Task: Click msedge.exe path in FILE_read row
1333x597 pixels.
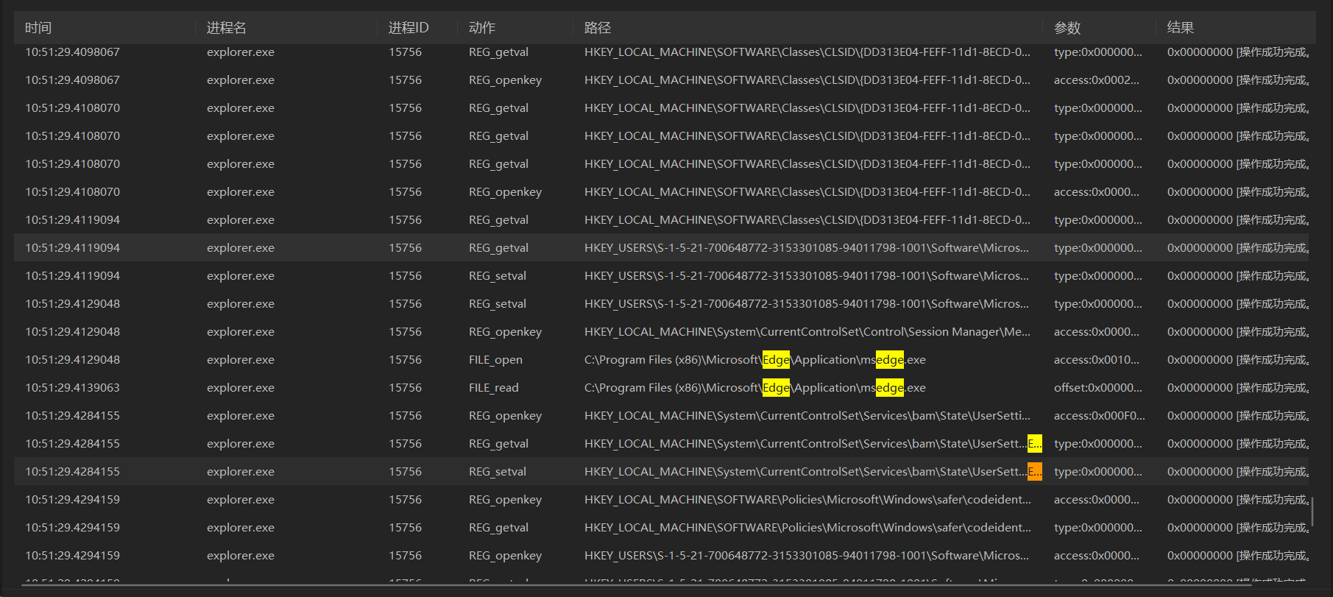Action: pyautogui.click(x=755, y=388)
